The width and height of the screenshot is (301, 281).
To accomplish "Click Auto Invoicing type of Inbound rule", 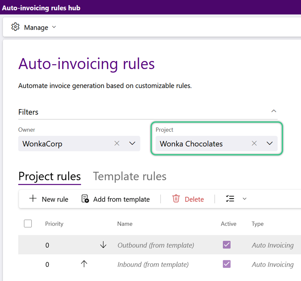I will tap(273, 265).
